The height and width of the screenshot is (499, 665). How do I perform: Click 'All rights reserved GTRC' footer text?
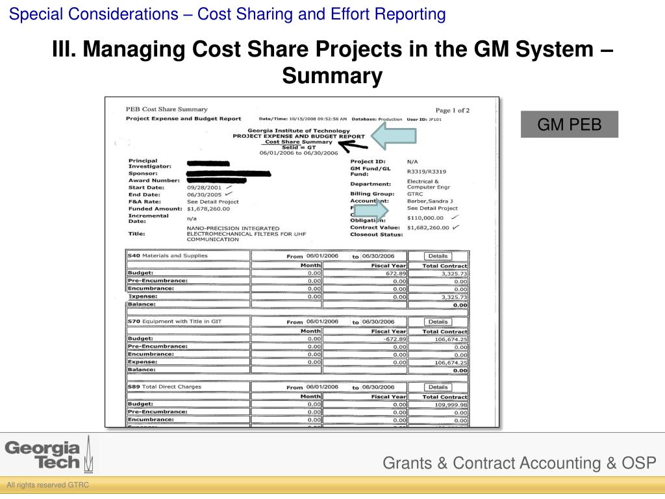pyautogui.click(x=47, y=485)
